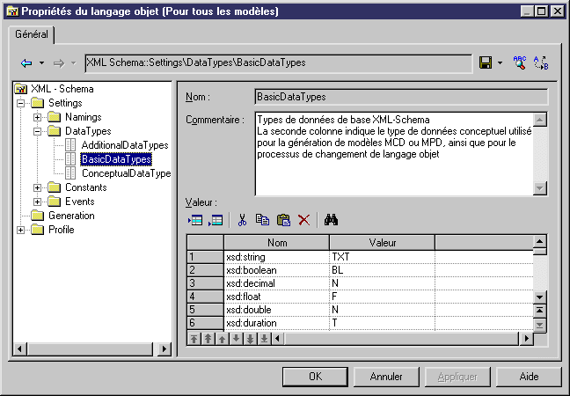Select the xsd:boolean row header 2

tap(205, 270)
